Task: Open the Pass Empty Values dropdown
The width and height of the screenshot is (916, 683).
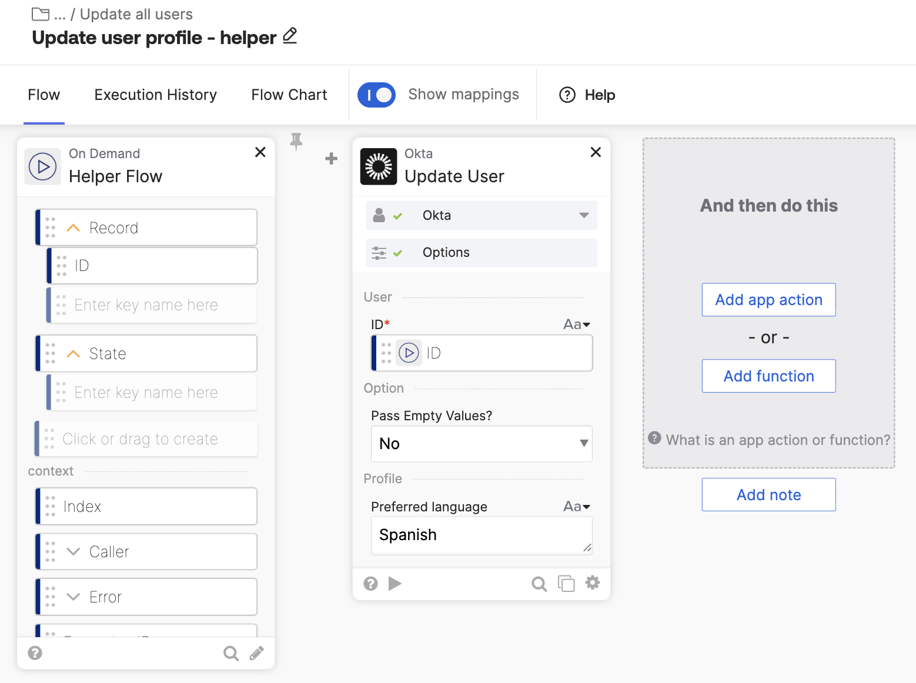Action: 481,444
